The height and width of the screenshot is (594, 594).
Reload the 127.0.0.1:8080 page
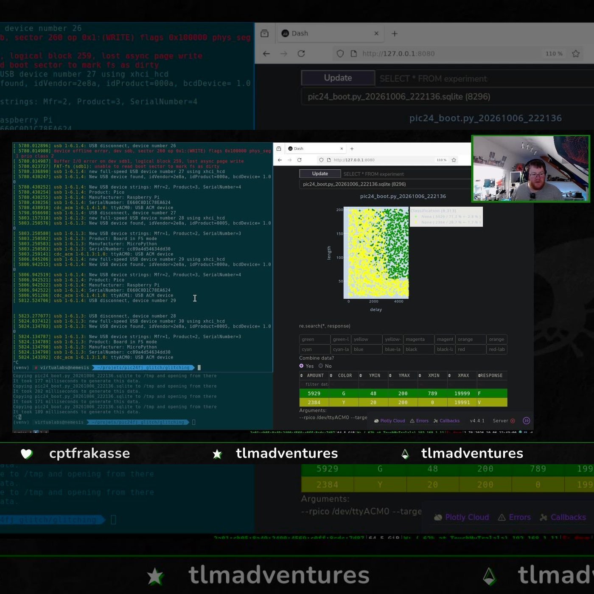pyautogui.click(x=300, y=160)
